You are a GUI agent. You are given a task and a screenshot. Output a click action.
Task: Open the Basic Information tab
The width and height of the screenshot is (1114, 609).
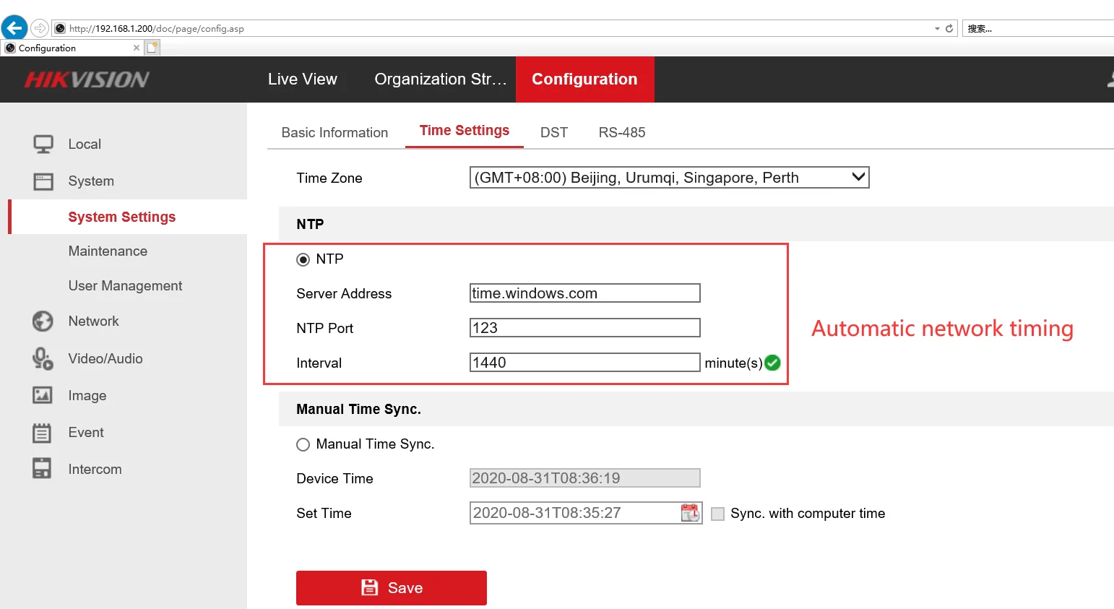click(x=334, y=133)
